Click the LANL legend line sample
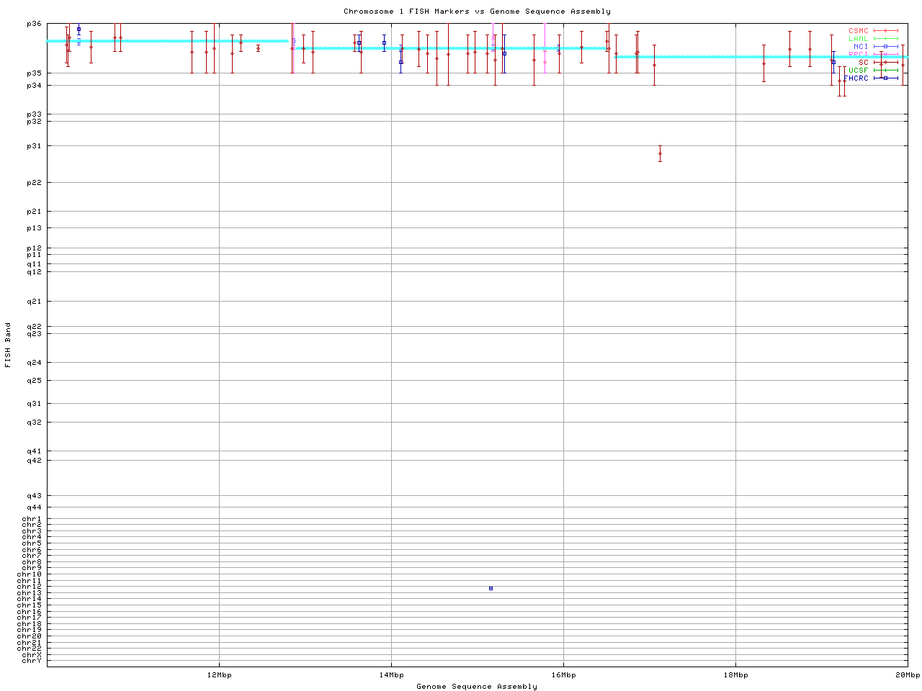The image size is (922, 691). click(x=885, y=39)
